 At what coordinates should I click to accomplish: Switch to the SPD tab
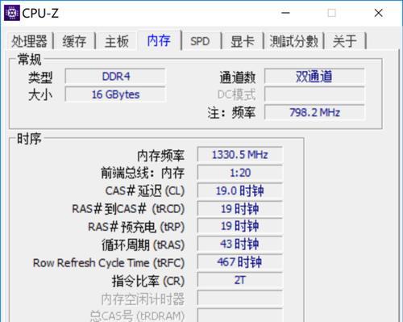tap(200, 41)
